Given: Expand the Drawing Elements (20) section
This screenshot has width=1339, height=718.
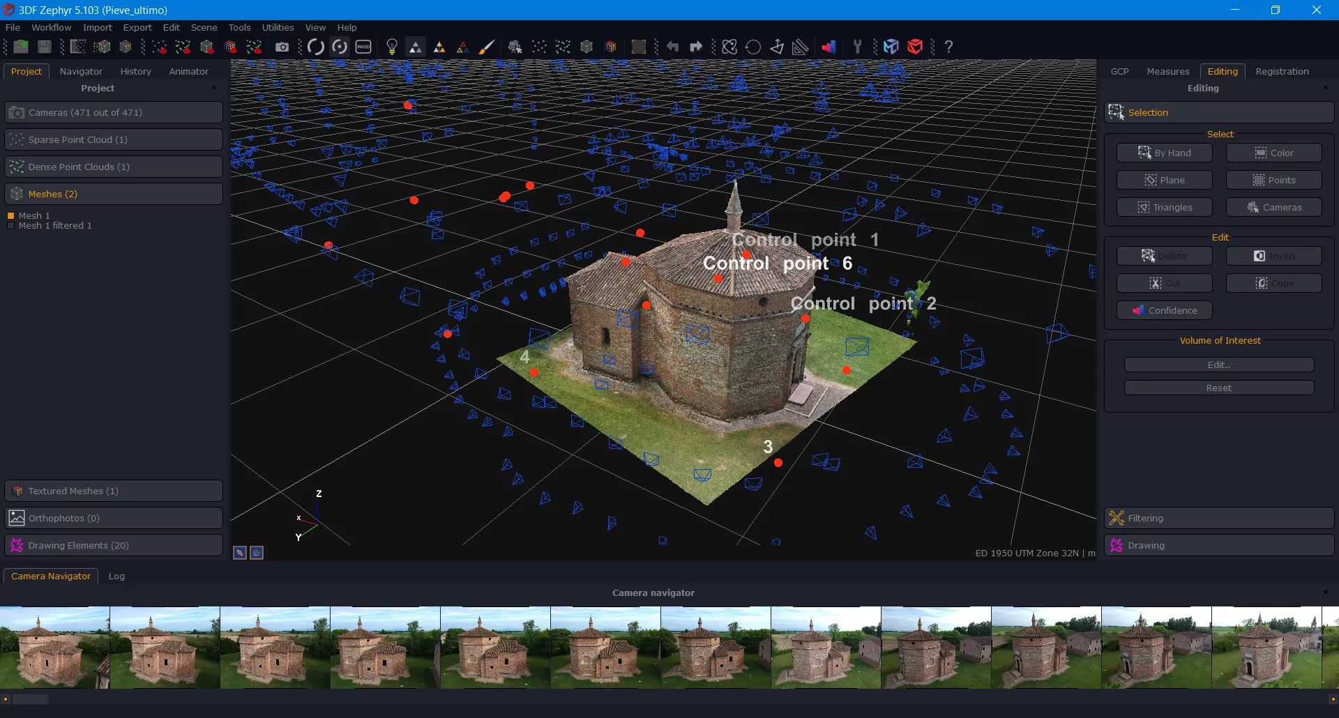Looking at the screenshot, I should 114,545.
